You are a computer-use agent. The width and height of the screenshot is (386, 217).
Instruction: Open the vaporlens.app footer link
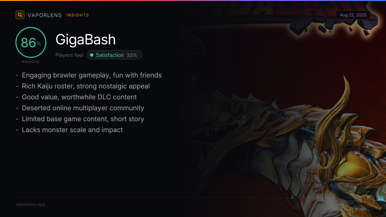30,204
